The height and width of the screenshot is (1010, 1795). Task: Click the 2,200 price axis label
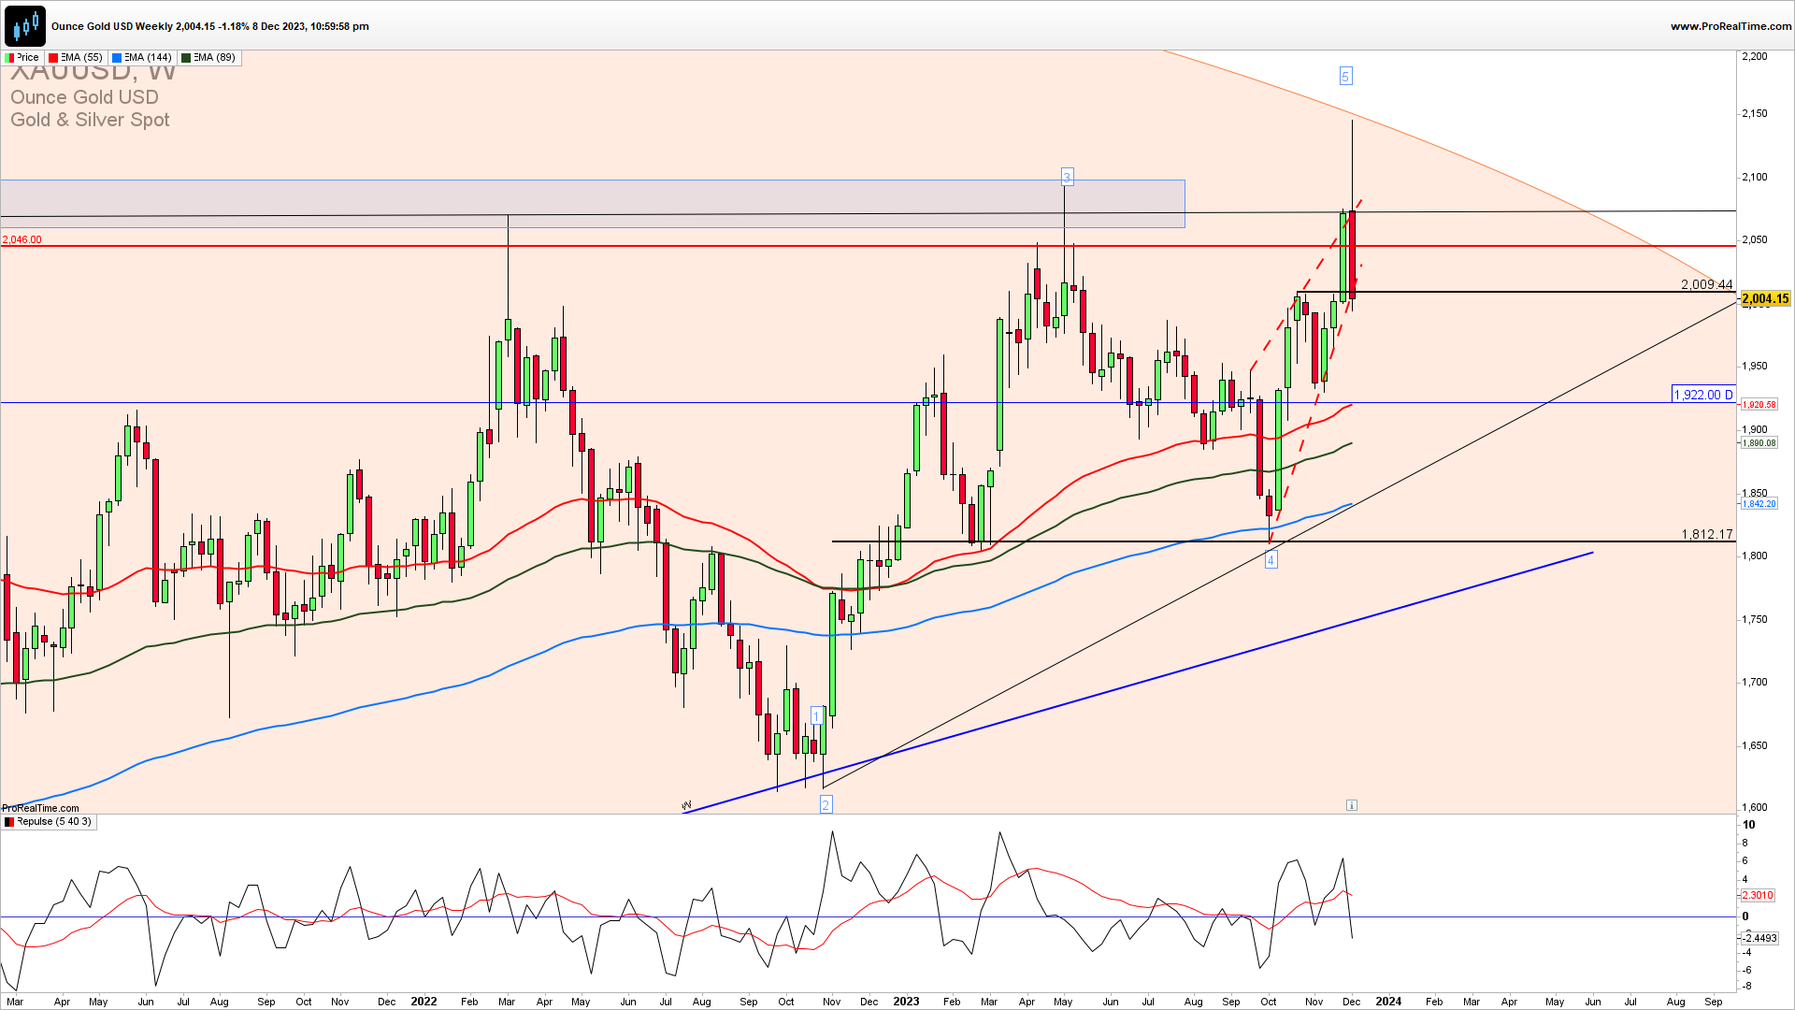click(x=1755, y=57)
